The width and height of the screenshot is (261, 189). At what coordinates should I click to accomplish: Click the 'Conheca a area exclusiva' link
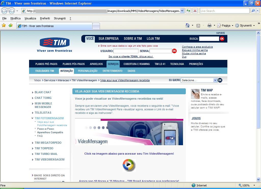(x=197, y=47)
